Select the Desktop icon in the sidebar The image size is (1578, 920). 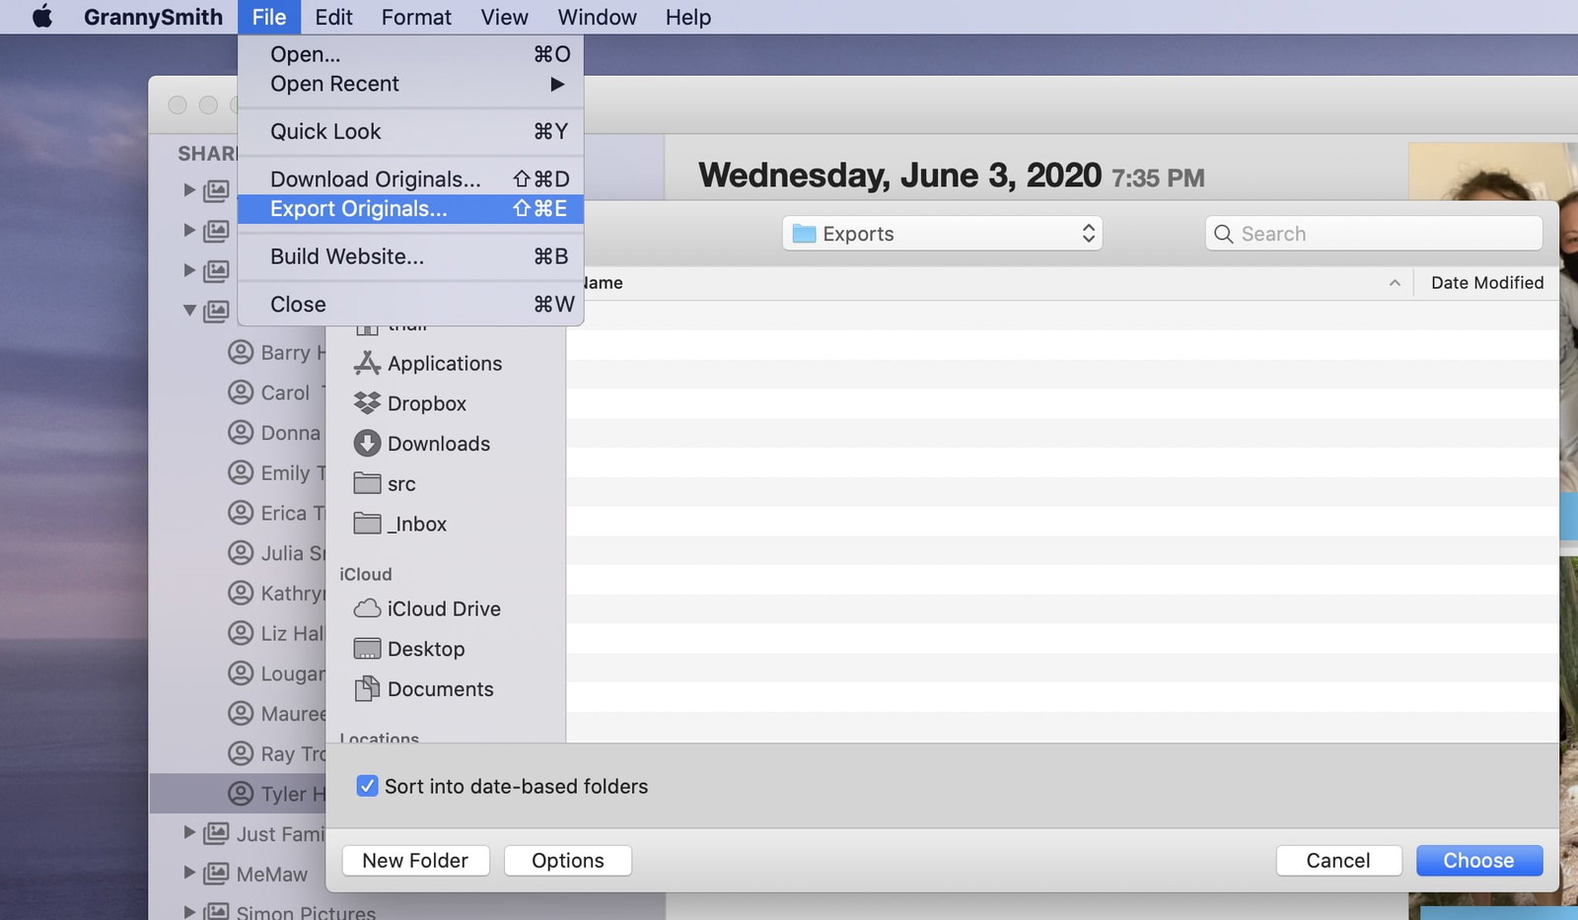pyautogui.click(x=367, y=649)
